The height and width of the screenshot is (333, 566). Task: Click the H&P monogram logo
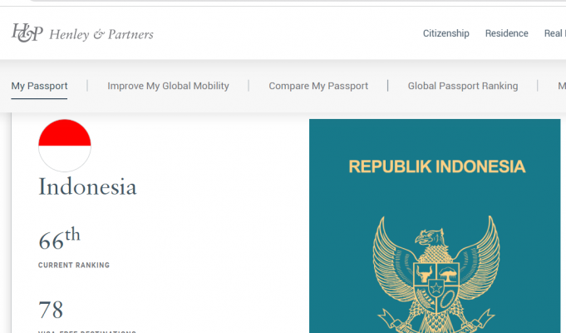(27, 33)
